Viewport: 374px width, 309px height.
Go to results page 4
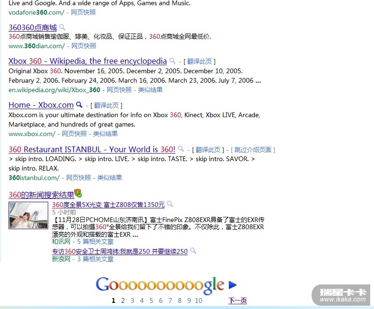tap(142, 300)
